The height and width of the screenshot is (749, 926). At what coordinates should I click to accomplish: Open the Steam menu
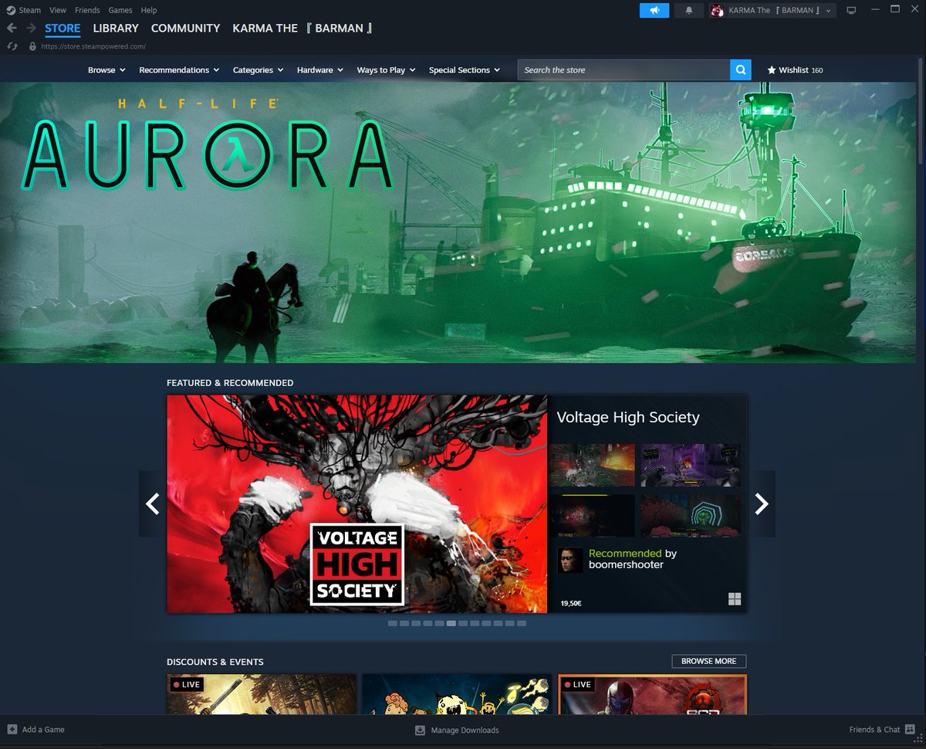(x=29, y=10)
